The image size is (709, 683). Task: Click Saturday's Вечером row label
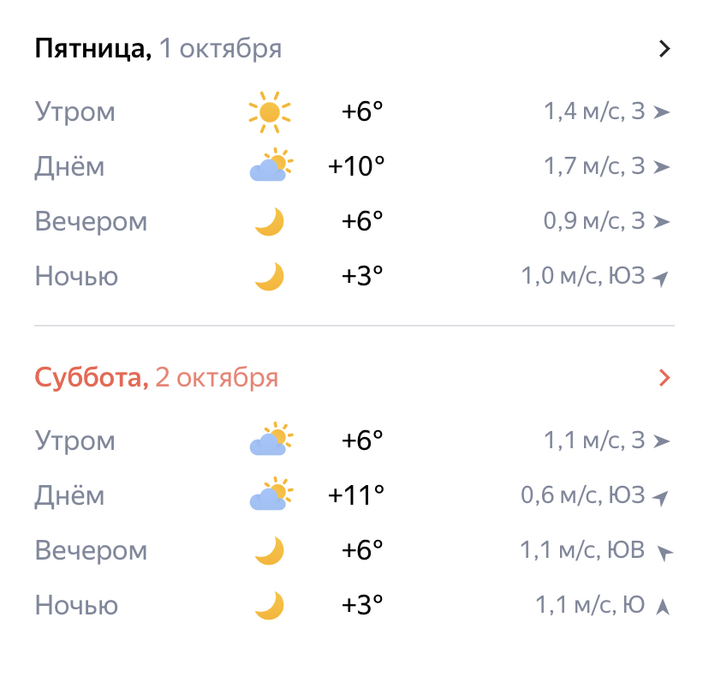[x=91, y=550]
